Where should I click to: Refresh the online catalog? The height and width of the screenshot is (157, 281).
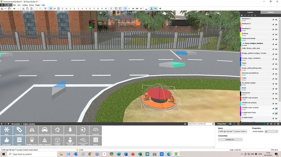(185, 124)
